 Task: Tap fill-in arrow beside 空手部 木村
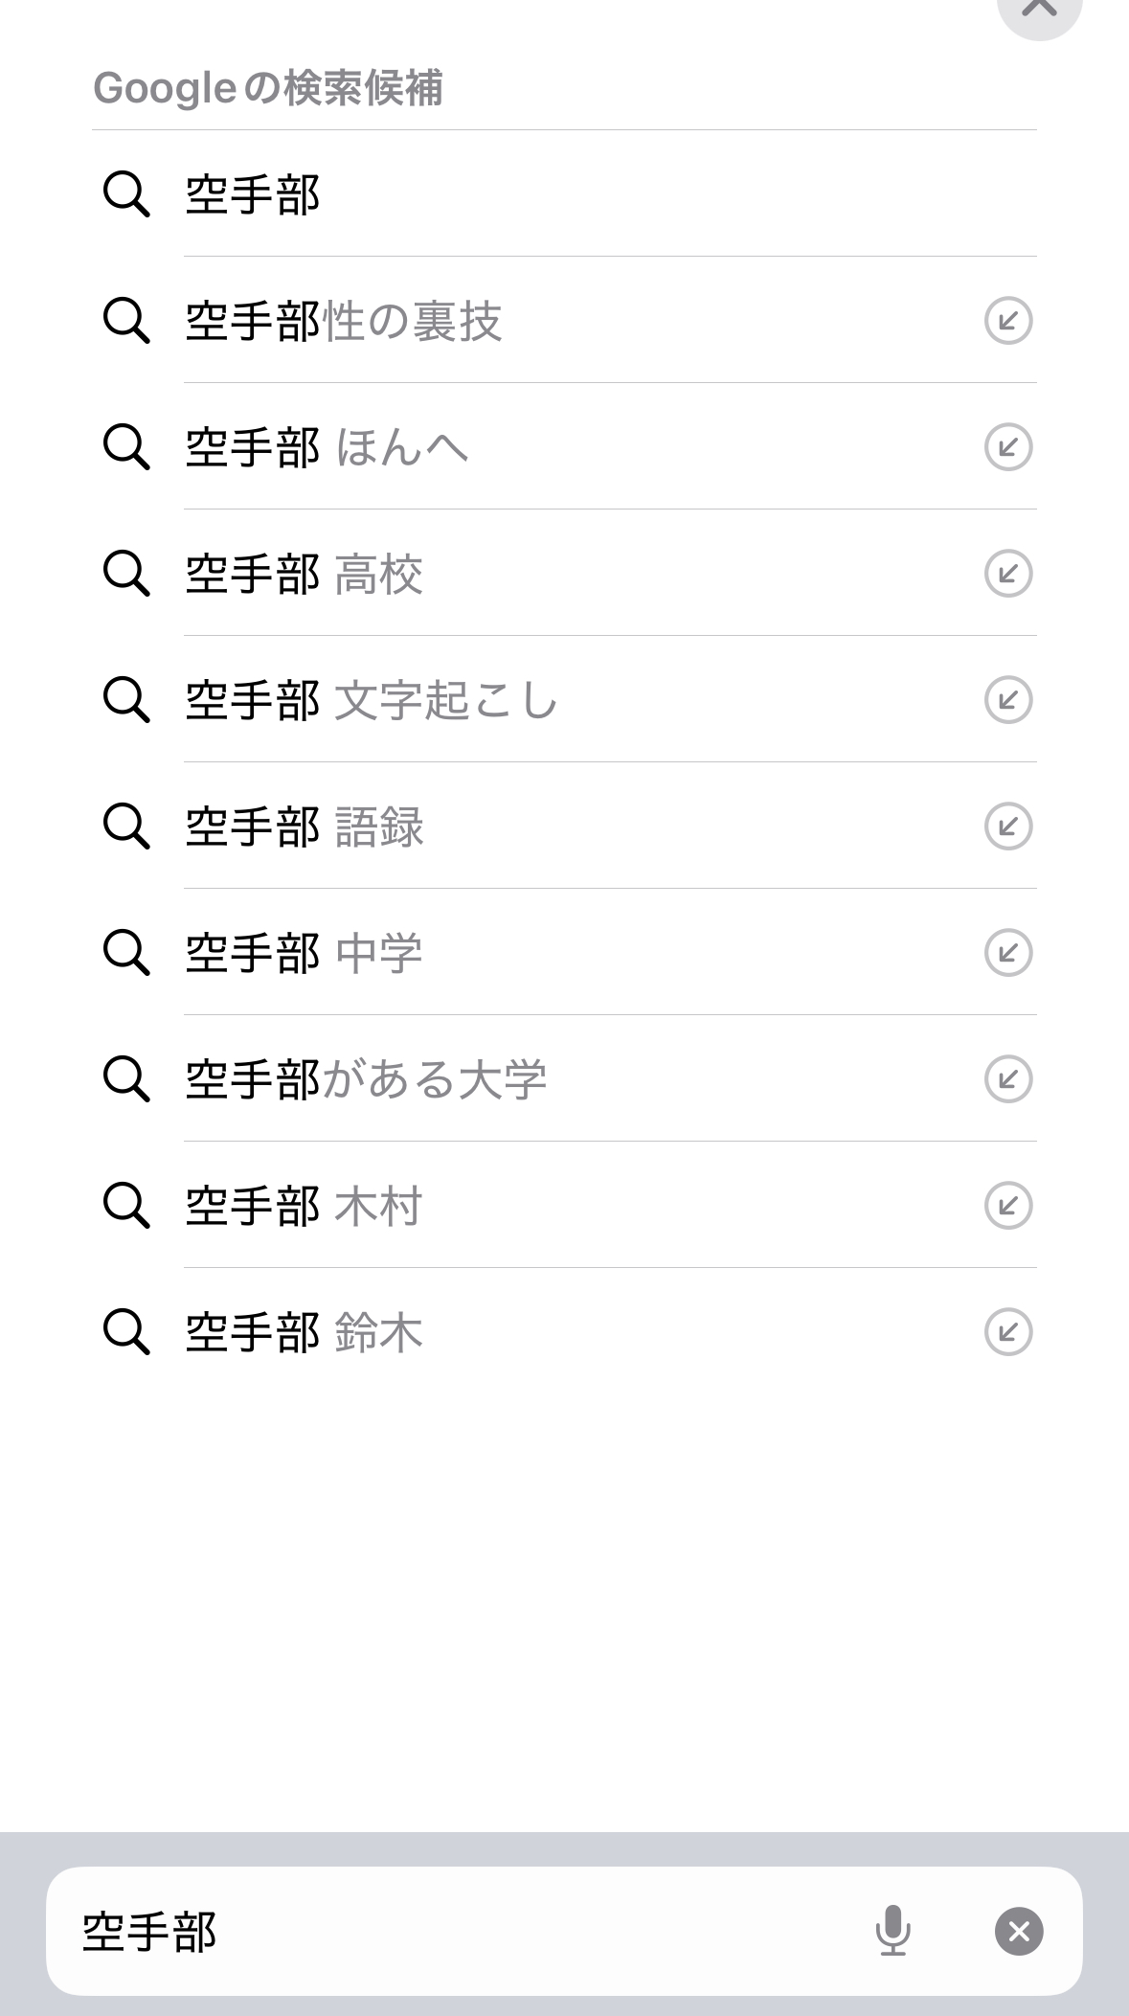[1008, 1205]
